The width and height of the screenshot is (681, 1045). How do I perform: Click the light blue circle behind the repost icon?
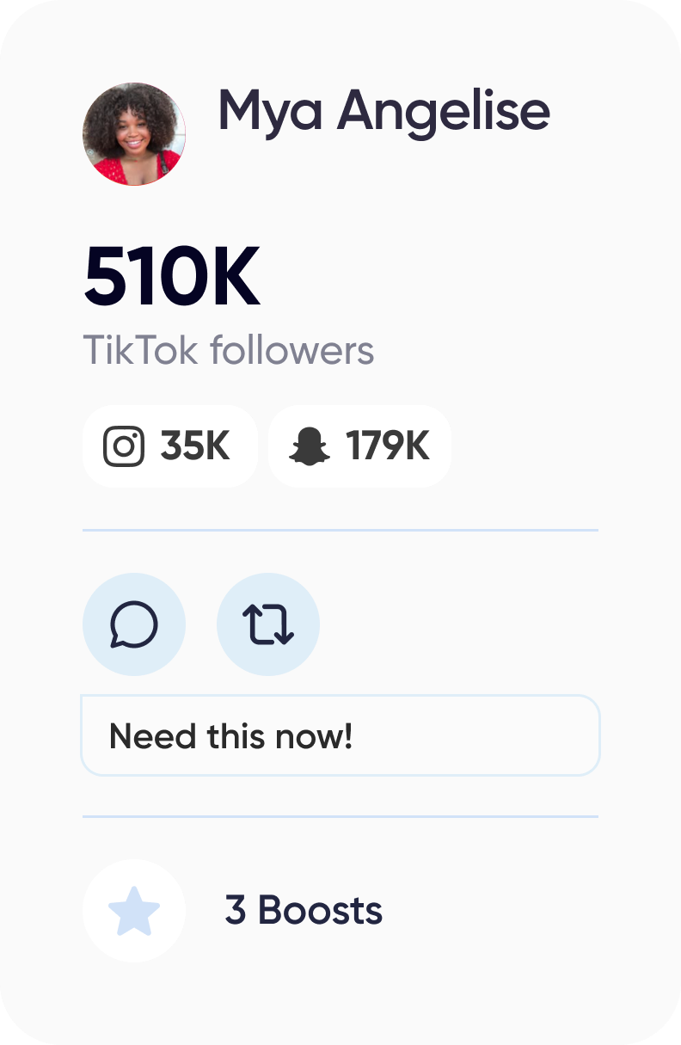(268, 624)
